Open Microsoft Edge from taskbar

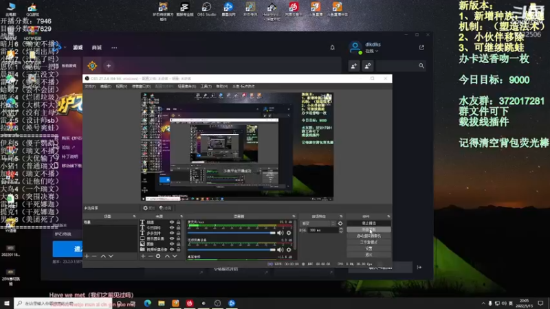pyautogui.click(x=147, y=303)
